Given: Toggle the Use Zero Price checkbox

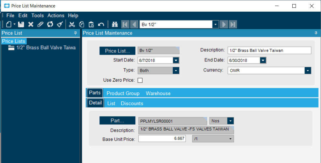Looking at the screenshot, I should 140,80.
